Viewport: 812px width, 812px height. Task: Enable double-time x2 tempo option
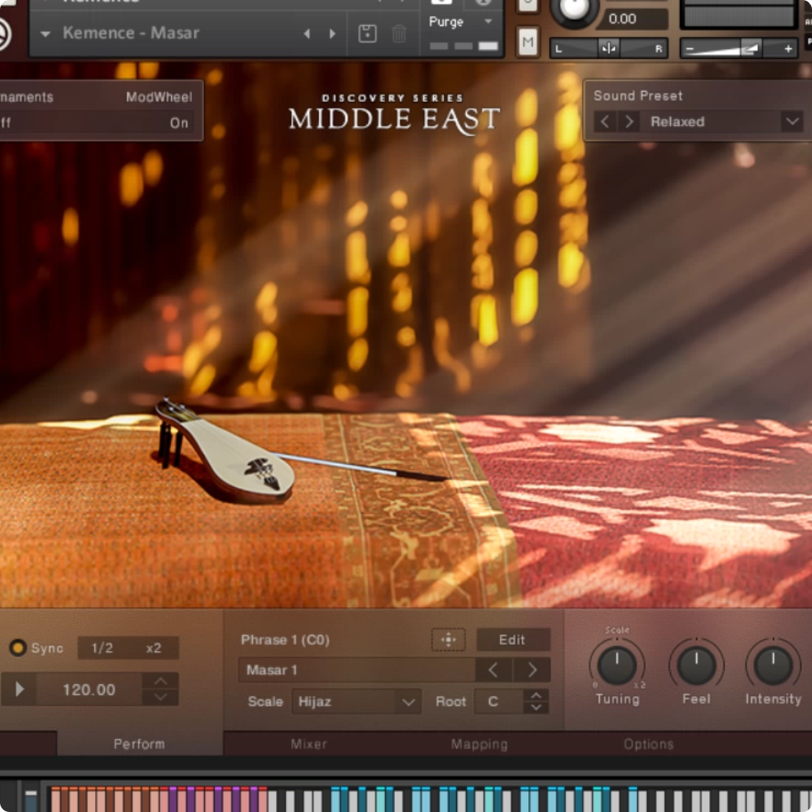[154, 648]
